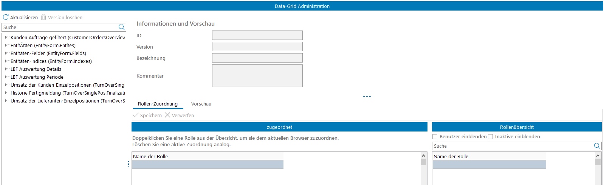Image resolution: width=604 pixels, height=185 pixels.
Task: Click the Speichern checkmark icon
Action: click(136, 115)
